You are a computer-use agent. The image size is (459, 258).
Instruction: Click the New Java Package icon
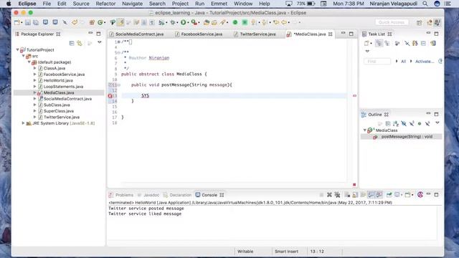[x=92, y=22]
